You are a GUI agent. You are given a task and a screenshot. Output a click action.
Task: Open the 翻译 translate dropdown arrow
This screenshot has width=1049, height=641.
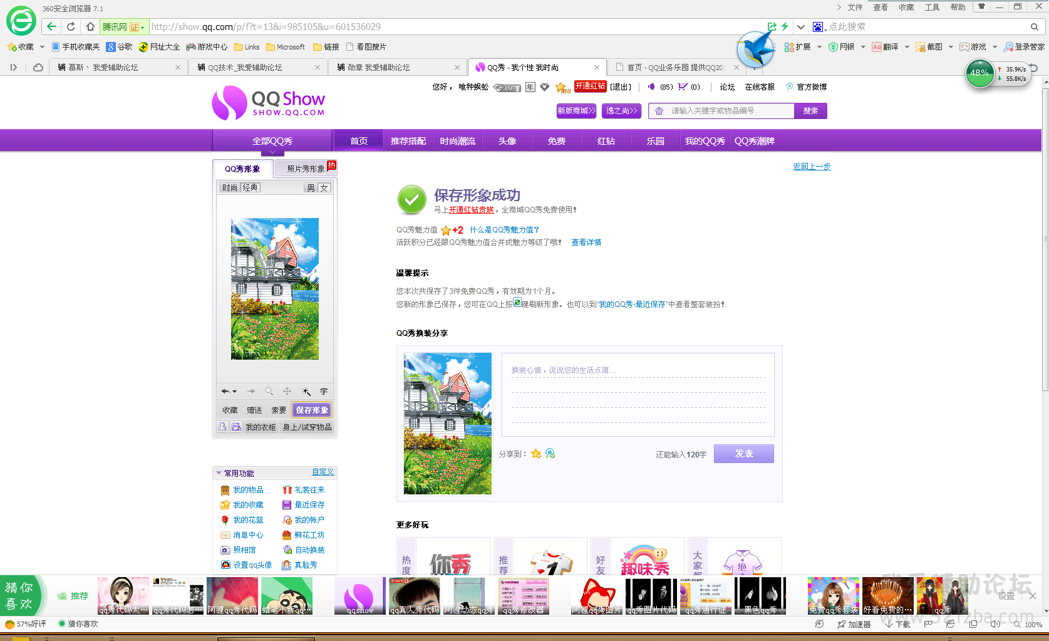pyautogui.click(x=907, y=47)
